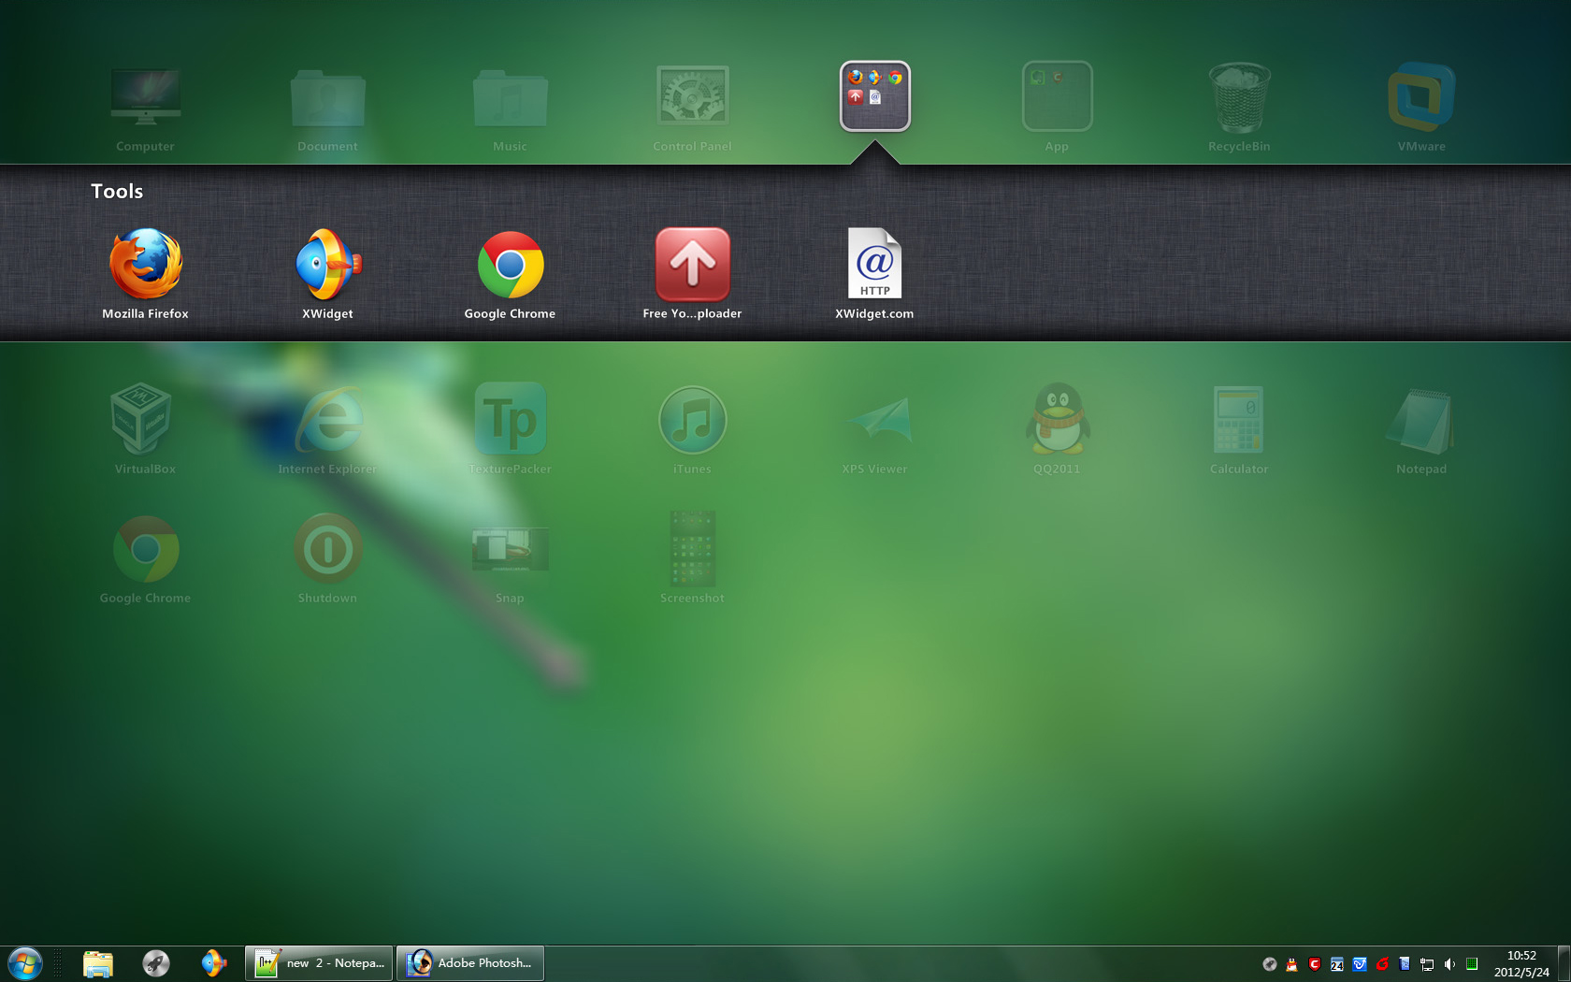
Task: Click the Shutdown button
Action: pyautogui.click(x=327, y=550)
